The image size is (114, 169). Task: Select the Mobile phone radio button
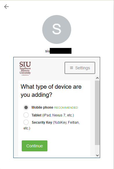[26, 107]
